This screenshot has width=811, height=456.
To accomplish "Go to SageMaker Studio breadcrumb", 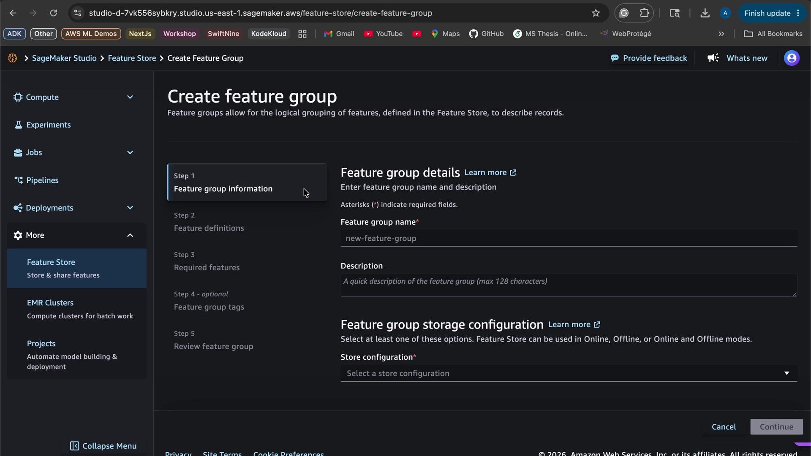I will coord(64,58).
